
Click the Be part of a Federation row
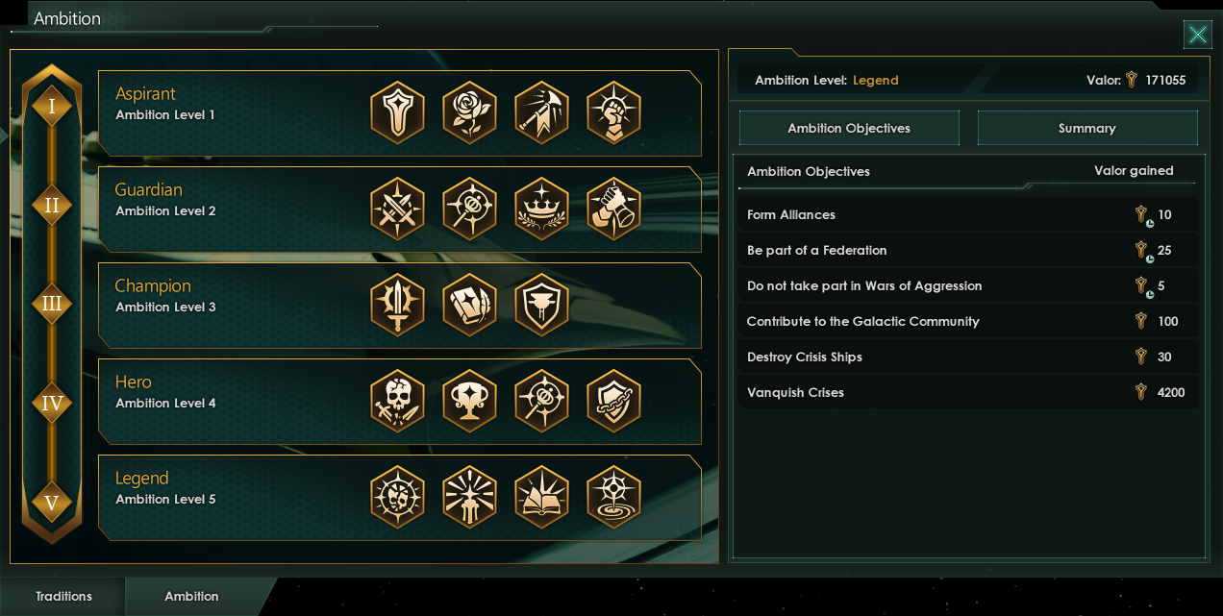968,250
